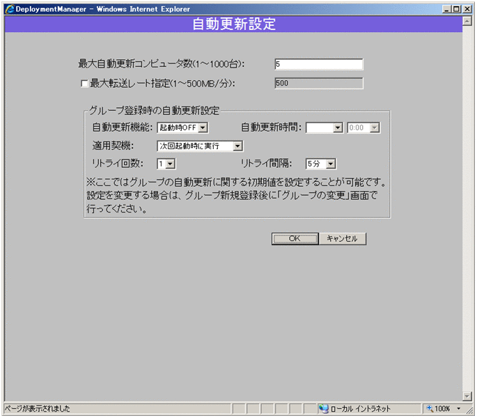Screen dimensions: 477x418
Task: Open the 自動更新機能 dropdown showing 起動時OFF
Action: tap(182, 127)
